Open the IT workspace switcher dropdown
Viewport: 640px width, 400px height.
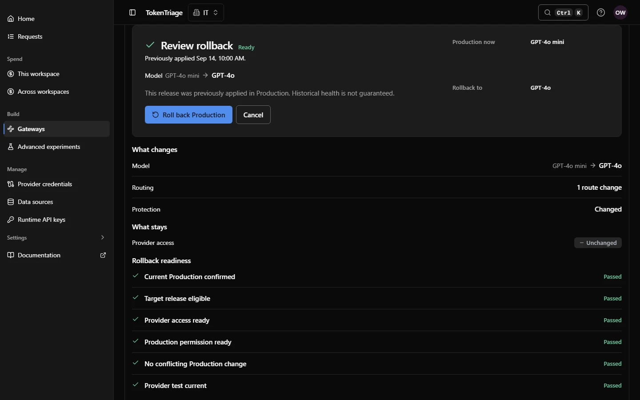pyautogui.click(x=206, y=12)
